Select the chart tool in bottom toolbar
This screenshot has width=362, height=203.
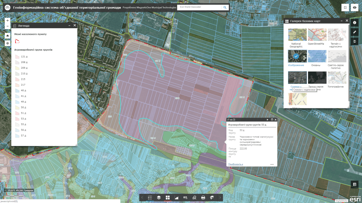coord(177,197)
